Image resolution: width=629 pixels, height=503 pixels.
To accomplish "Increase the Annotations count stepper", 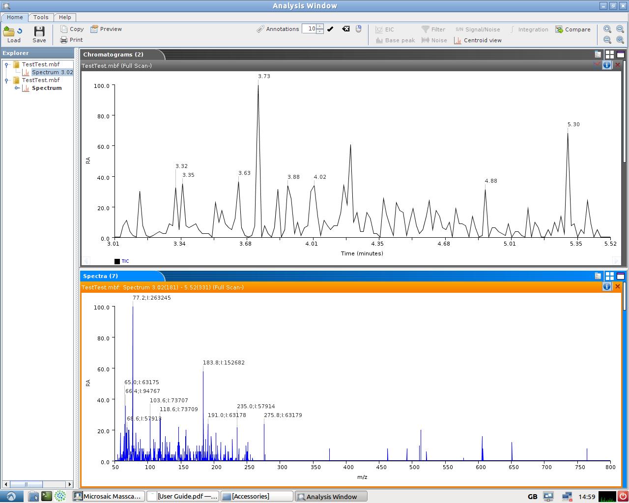I will click(320, 27).
